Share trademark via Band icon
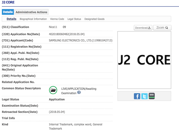179x130 pixels. tap(152, 96)
